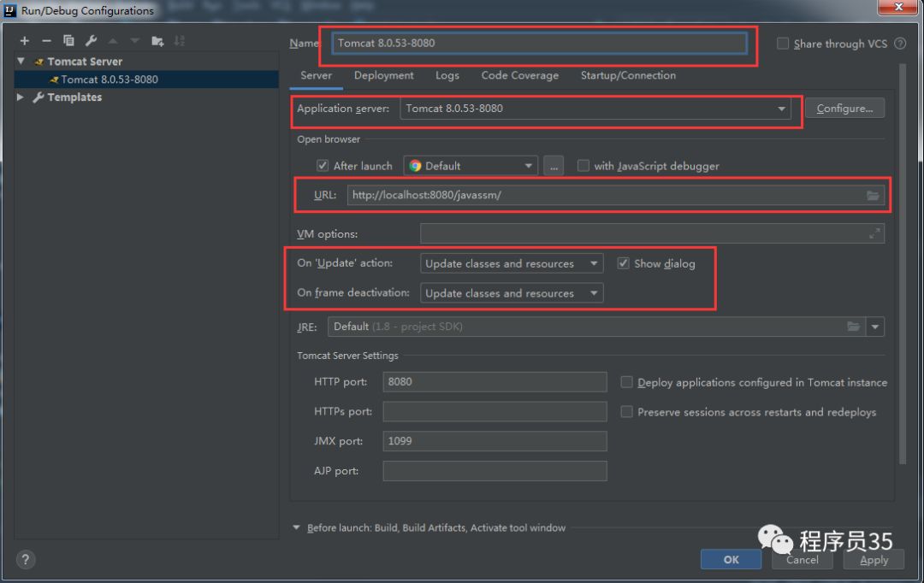Switch to Code Coverage tab
The width and height of the screenshot is (924, 583).
tap(520, 75)
